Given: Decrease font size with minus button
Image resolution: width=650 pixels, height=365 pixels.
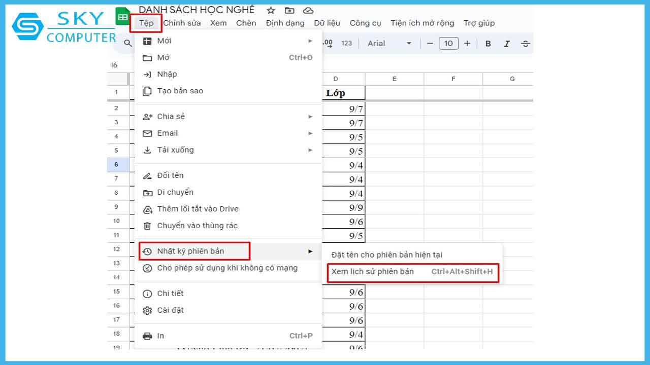Looking at the screenshot, I should click(x=430, y=44).
